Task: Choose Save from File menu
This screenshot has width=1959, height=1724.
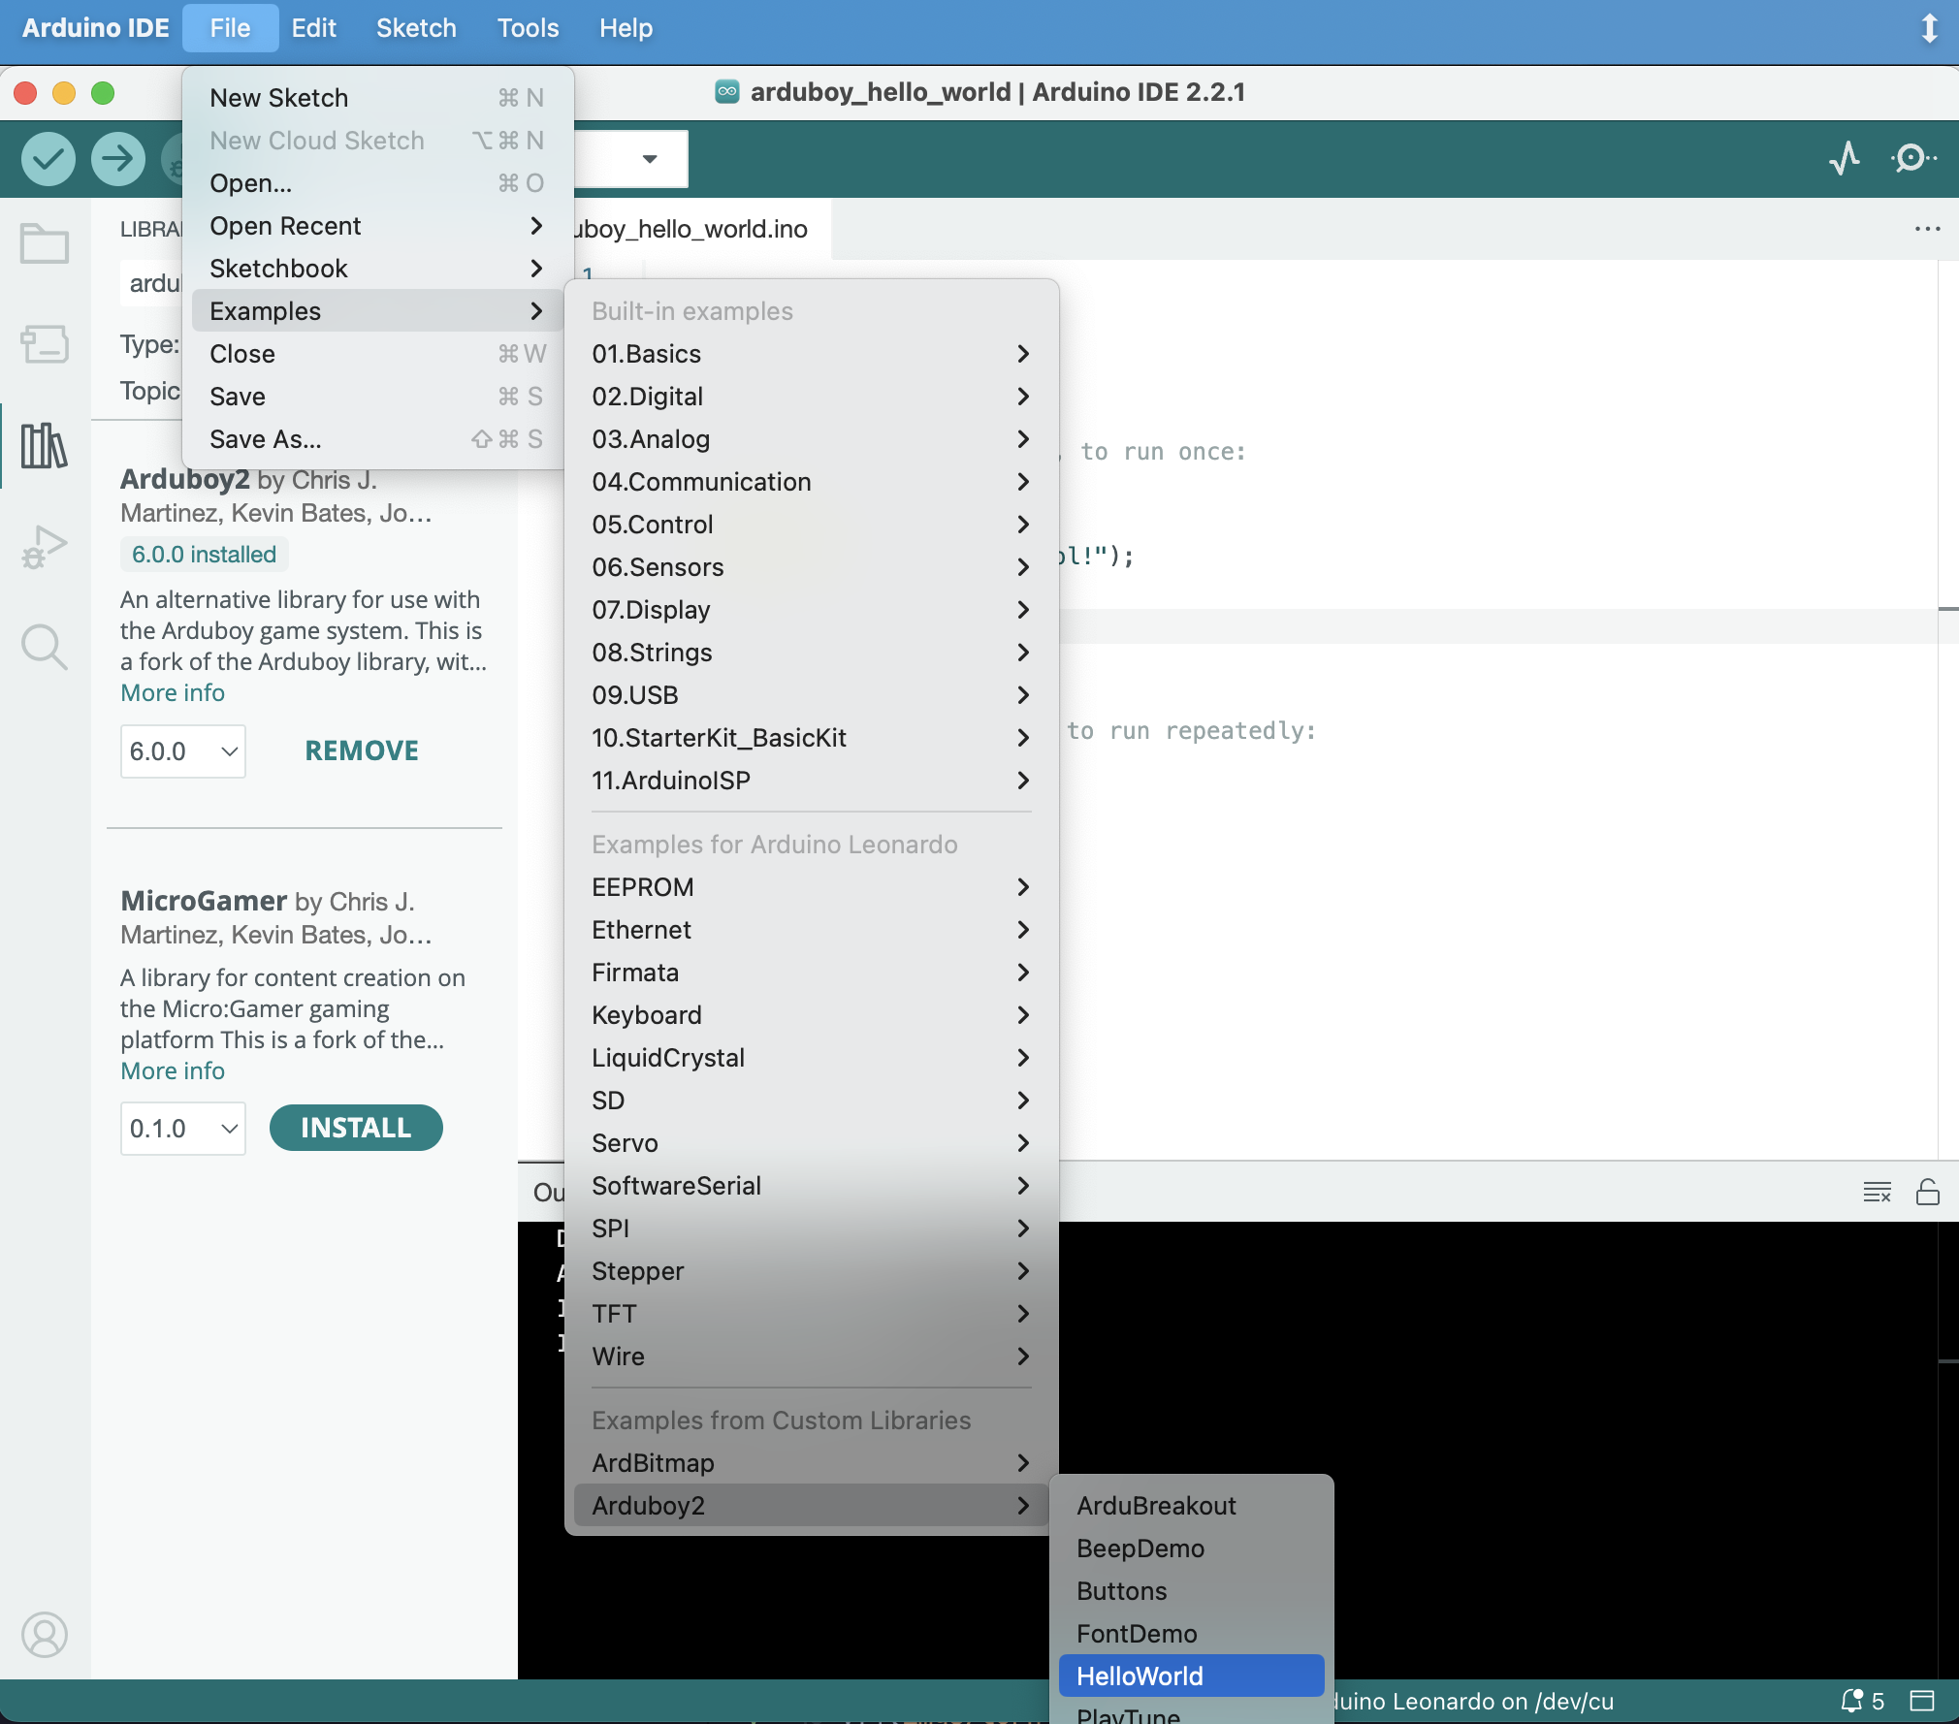Action: (x=377, y=397)
